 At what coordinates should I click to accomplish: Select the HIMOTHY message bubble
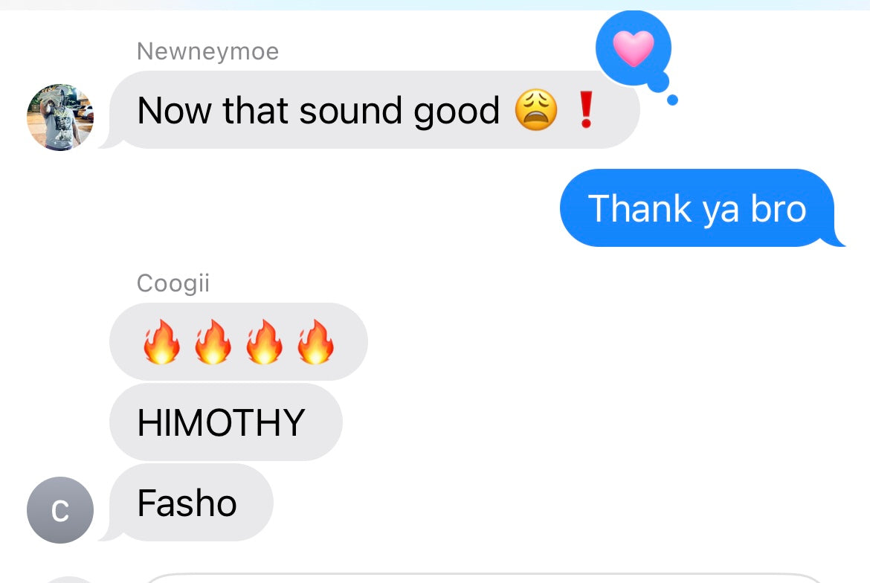coord(226,422)
